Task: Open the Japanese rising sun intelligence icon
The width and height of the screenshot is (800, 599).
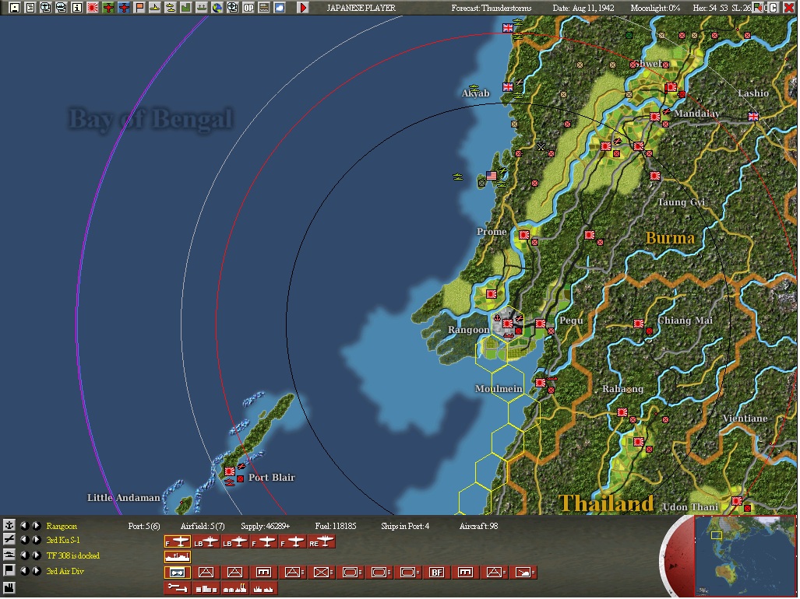Action: coord(93,8)
